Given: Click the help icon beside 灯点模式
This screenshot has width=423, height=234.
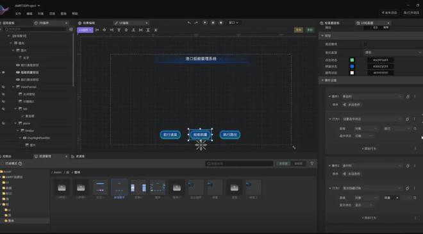Looking at the screenshot, I should (x=21, y=163).
